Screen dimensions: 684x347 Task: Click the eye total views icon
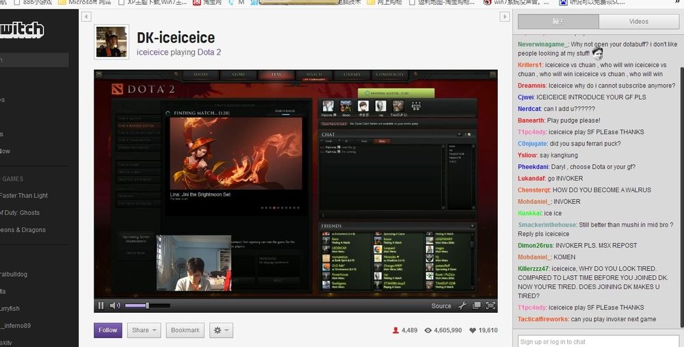(428, 331)
